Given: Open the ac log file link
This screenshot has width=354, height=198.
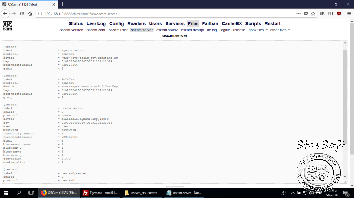Looking at the screenshot, I should coord(212,30).
